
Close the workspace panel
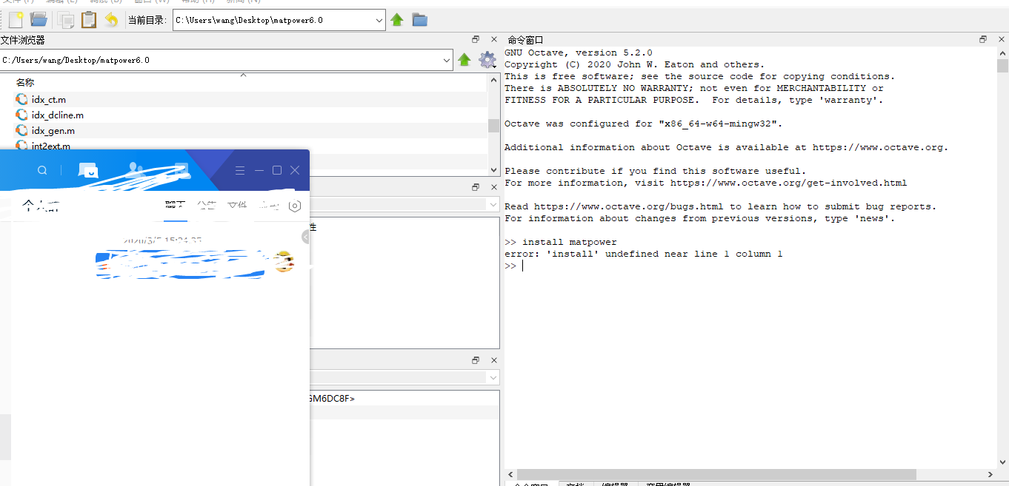494,187
